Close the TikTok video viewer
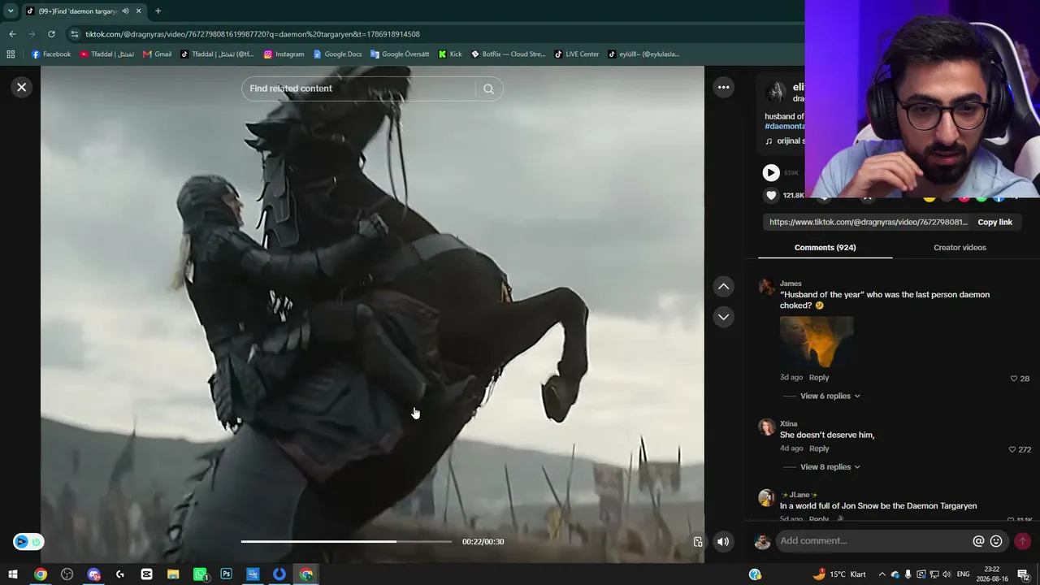 [22, 88]
